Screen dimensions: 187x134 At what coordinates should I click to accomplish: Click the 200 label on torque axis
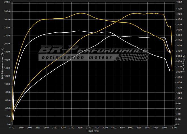[178, 72]
